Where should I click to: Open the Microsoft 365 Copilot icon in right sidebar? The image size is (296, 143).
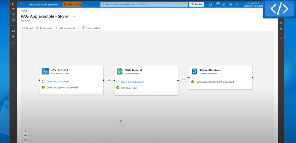tap(281, 23)
